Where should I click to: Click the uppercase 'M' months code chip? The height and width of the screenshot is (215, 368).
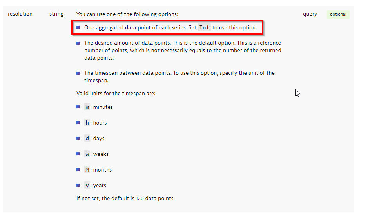point(87,170)
